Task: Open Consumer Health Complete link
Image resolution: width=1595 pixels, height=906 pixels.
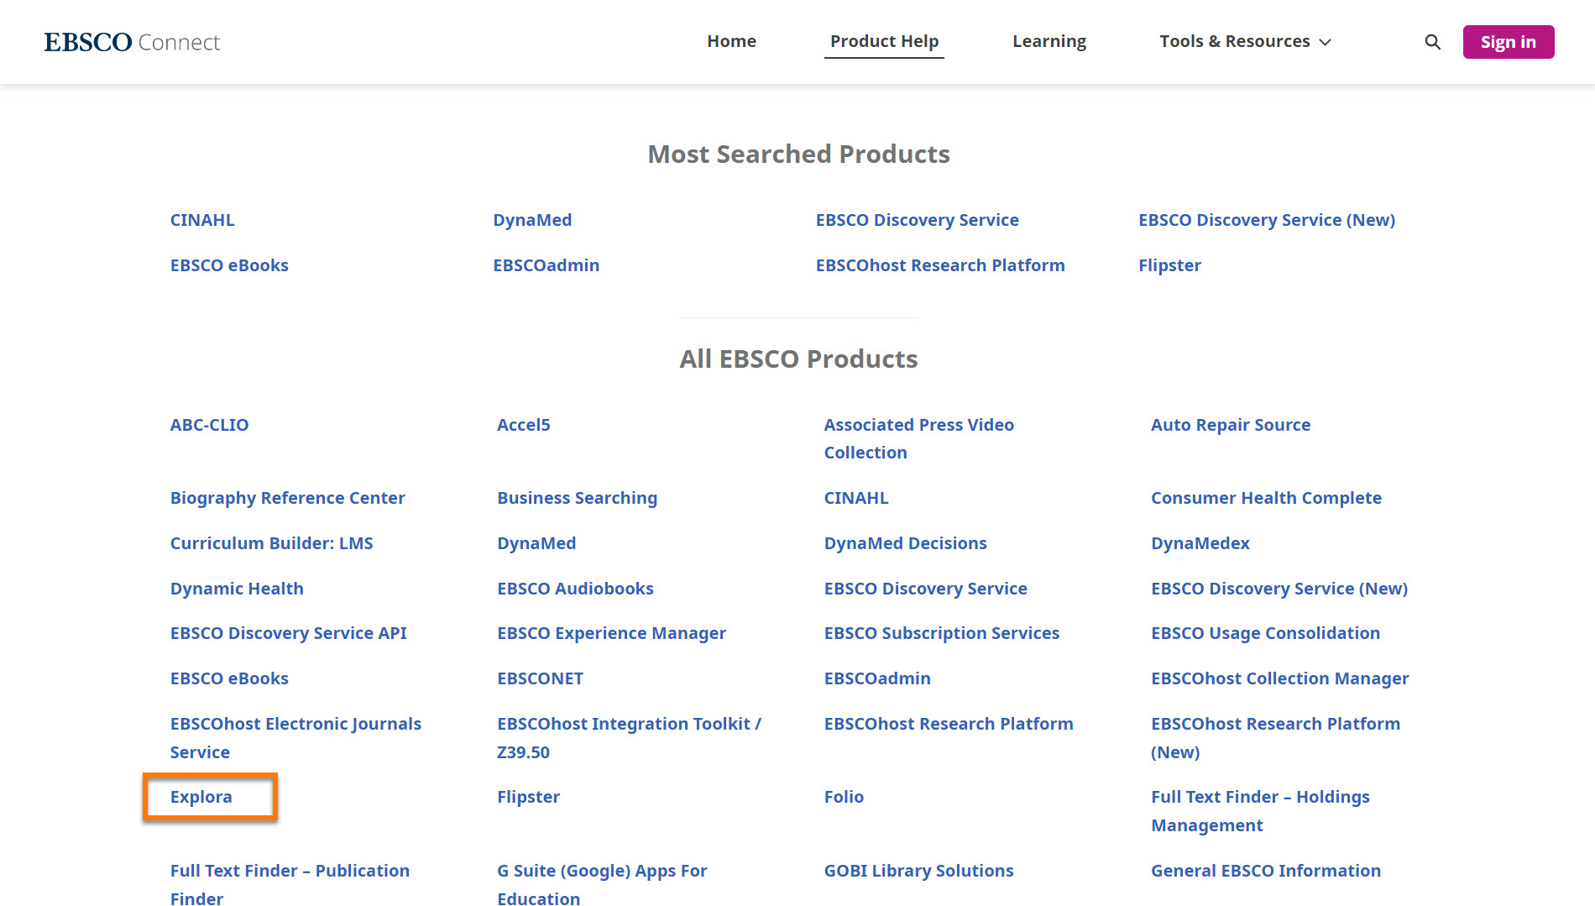Action: (1265, 498)
